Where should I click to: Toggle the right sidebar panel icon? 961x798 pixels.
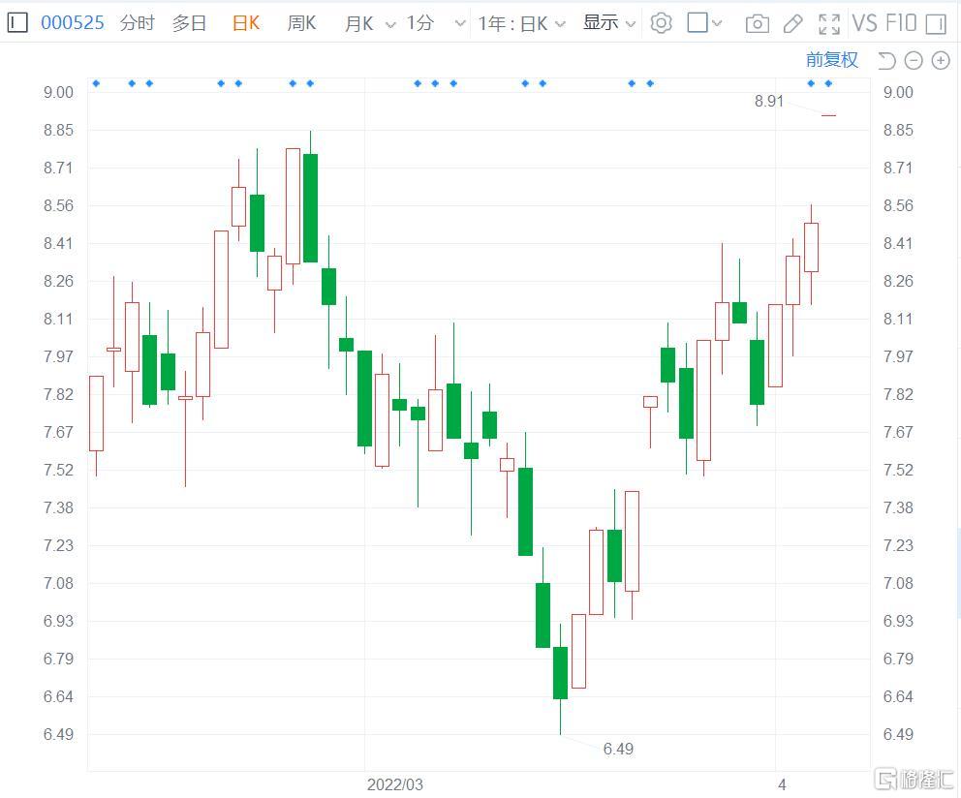pos(936,24)
